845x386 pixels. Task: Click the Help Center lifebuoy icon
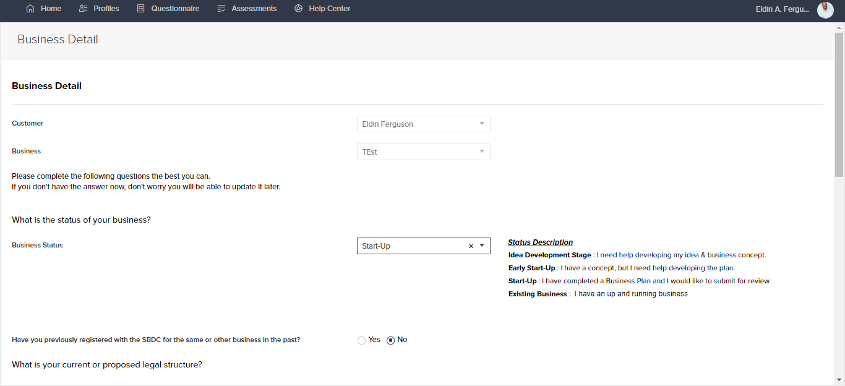point(299,9)
